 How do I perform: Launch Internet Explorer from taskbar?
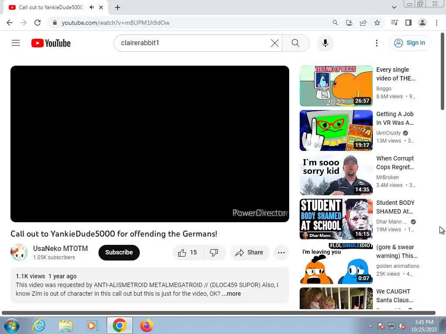pyautogui.click(x=39, y=325)
